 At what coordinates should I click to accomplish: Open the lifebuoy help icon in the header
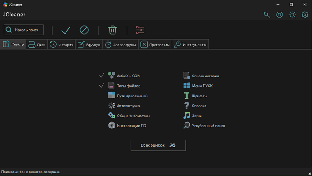[x=279, y=15]
